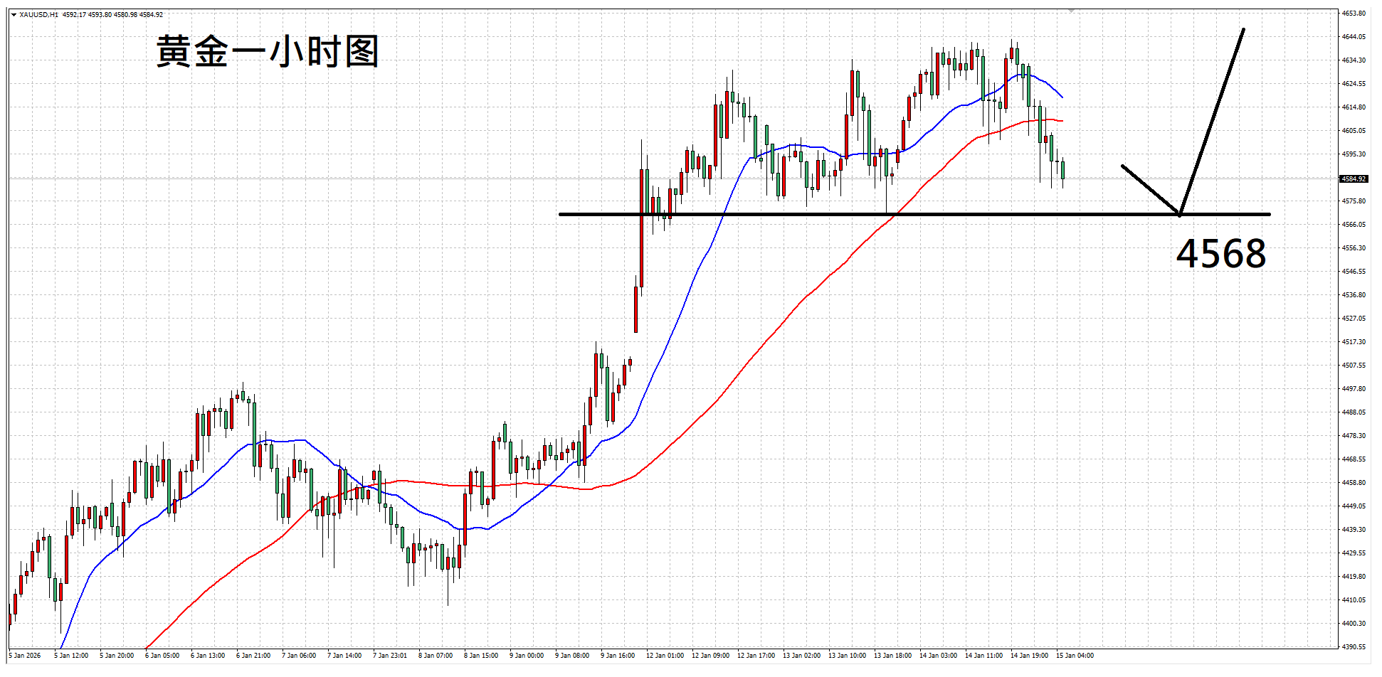The image size is (1382, 677).
Task: Click the XAUUSD,H1 symbol label
Action: pyautogui.click(x=38, y=15)
